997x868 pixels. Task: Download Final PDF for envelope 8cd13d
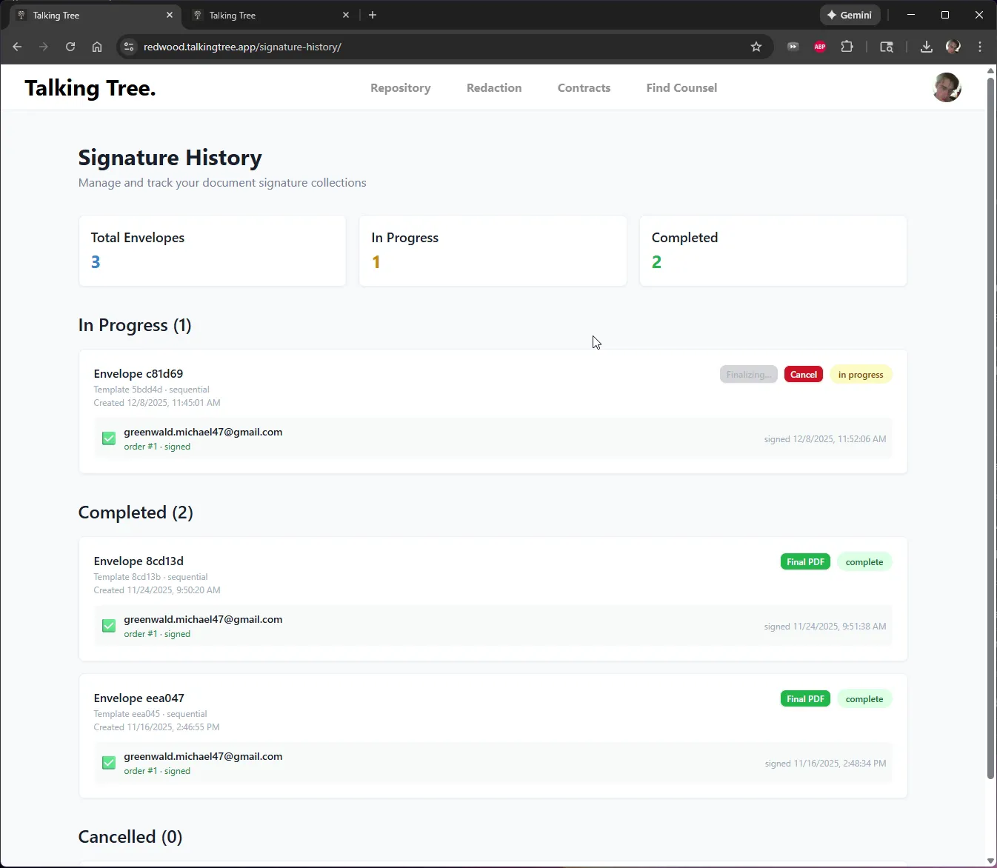[805, 562]
